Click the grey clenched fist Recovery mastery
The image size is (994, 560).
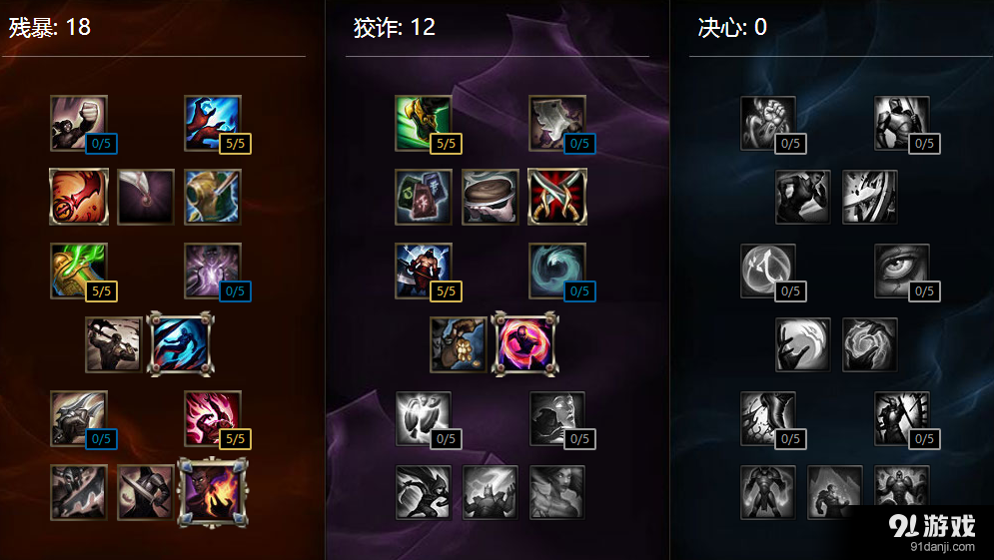tap(767, 123)
